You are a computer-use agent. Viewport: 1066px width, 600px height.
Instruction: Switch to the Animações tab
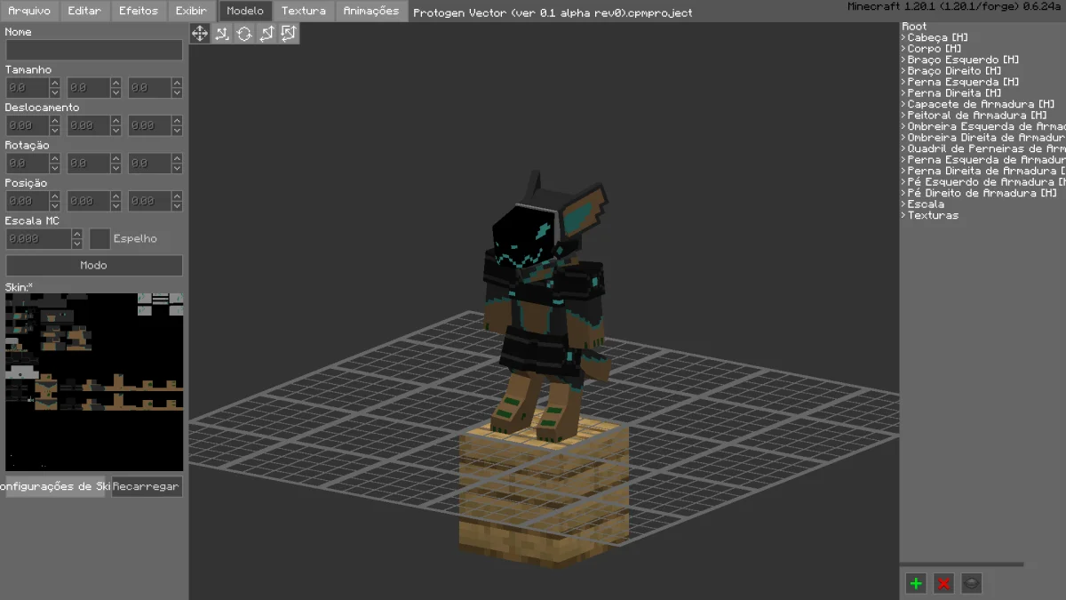pos(371,11)
